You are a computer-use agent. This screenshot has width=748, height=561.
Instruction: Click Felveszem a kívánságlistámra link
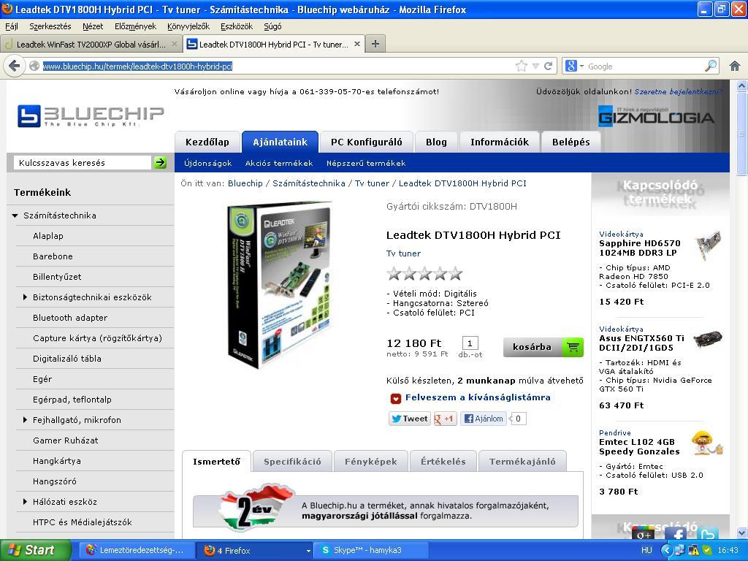click(x=478, y=397)
